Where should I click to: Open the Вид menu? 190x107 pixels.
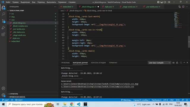pyautogui.click(x=34, y=2)
